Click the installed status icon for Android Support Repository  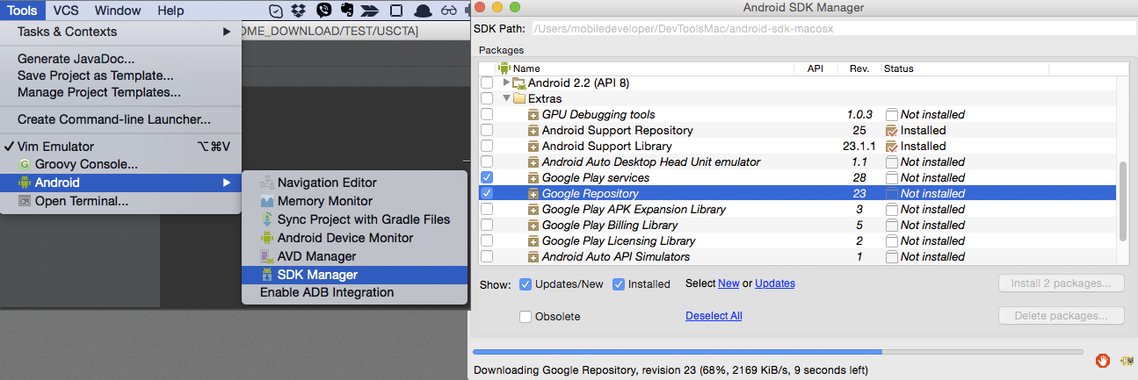[x=892, y=131]
